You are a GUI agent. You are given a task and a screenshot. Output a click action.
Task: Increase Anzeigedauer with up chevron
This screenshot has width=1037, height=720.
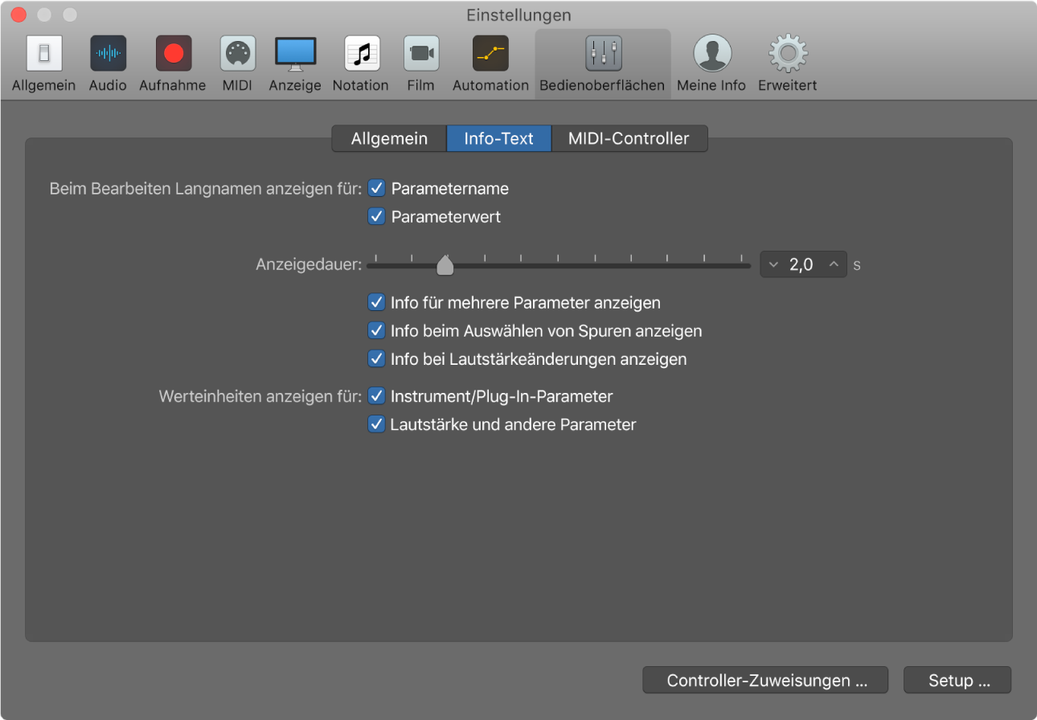tap(834, 264)
